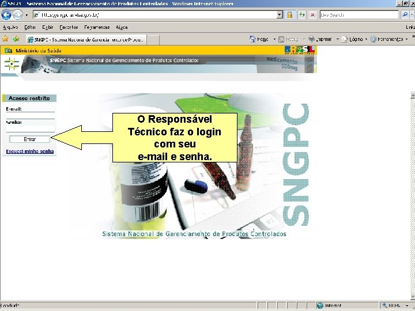Open the recent pages dropdown beside Forward
Viewport: 415px width, 311px height.
point(27,15)
